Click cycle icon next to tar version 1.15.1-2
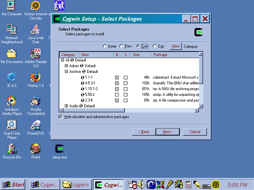254x190 pixels. pos(83,89)
